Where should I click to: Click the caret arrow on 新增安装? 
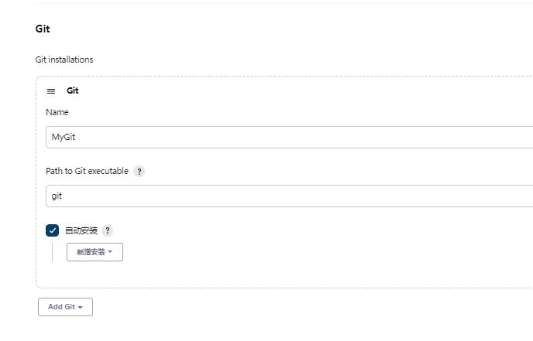coord(110,252)
